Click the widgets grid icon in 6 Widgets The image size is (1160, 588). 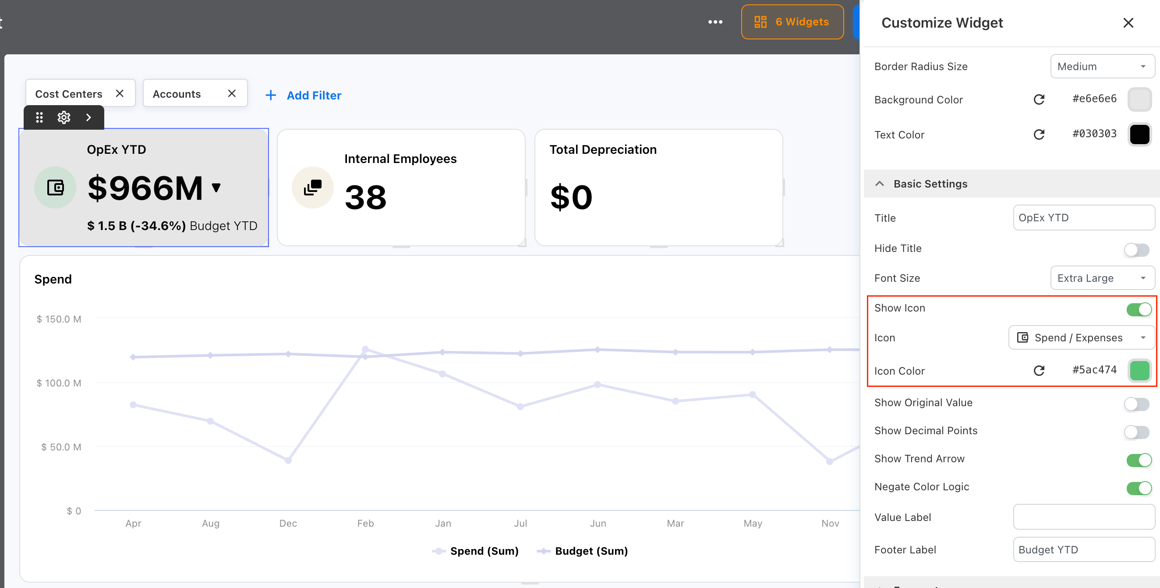pyautogui.click(x=760, y=21)
